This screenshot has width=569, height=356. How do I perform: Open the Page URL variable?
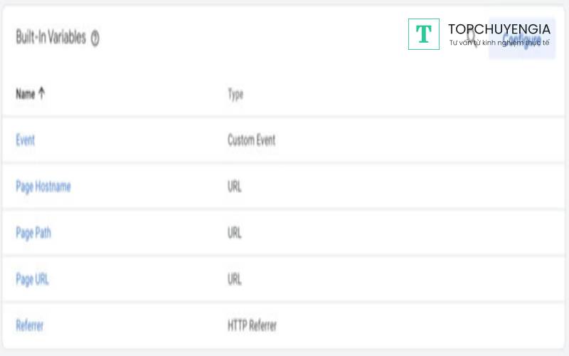click(x=33, y=279)
